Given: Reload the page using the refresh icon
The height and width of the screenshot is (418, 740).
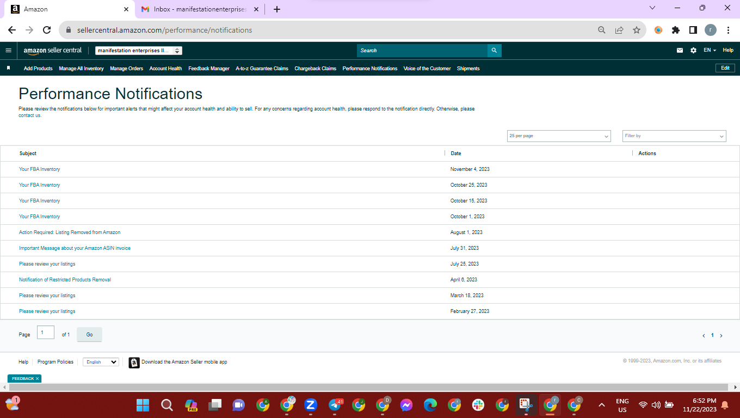Looking at the screenshot, I should coord(47,30).
